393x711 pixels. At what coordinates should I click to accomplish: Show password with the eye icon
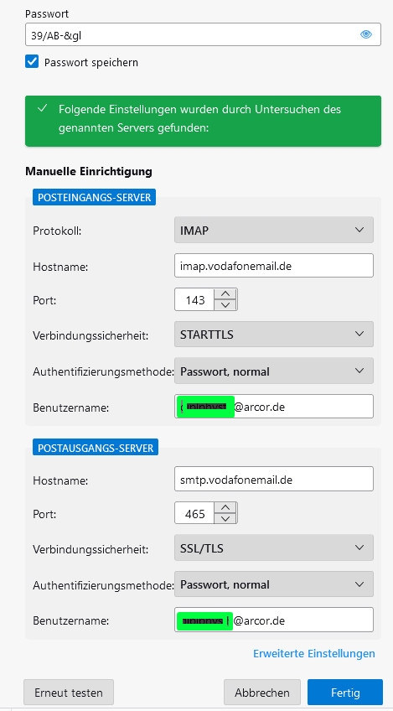coord(366,34)
